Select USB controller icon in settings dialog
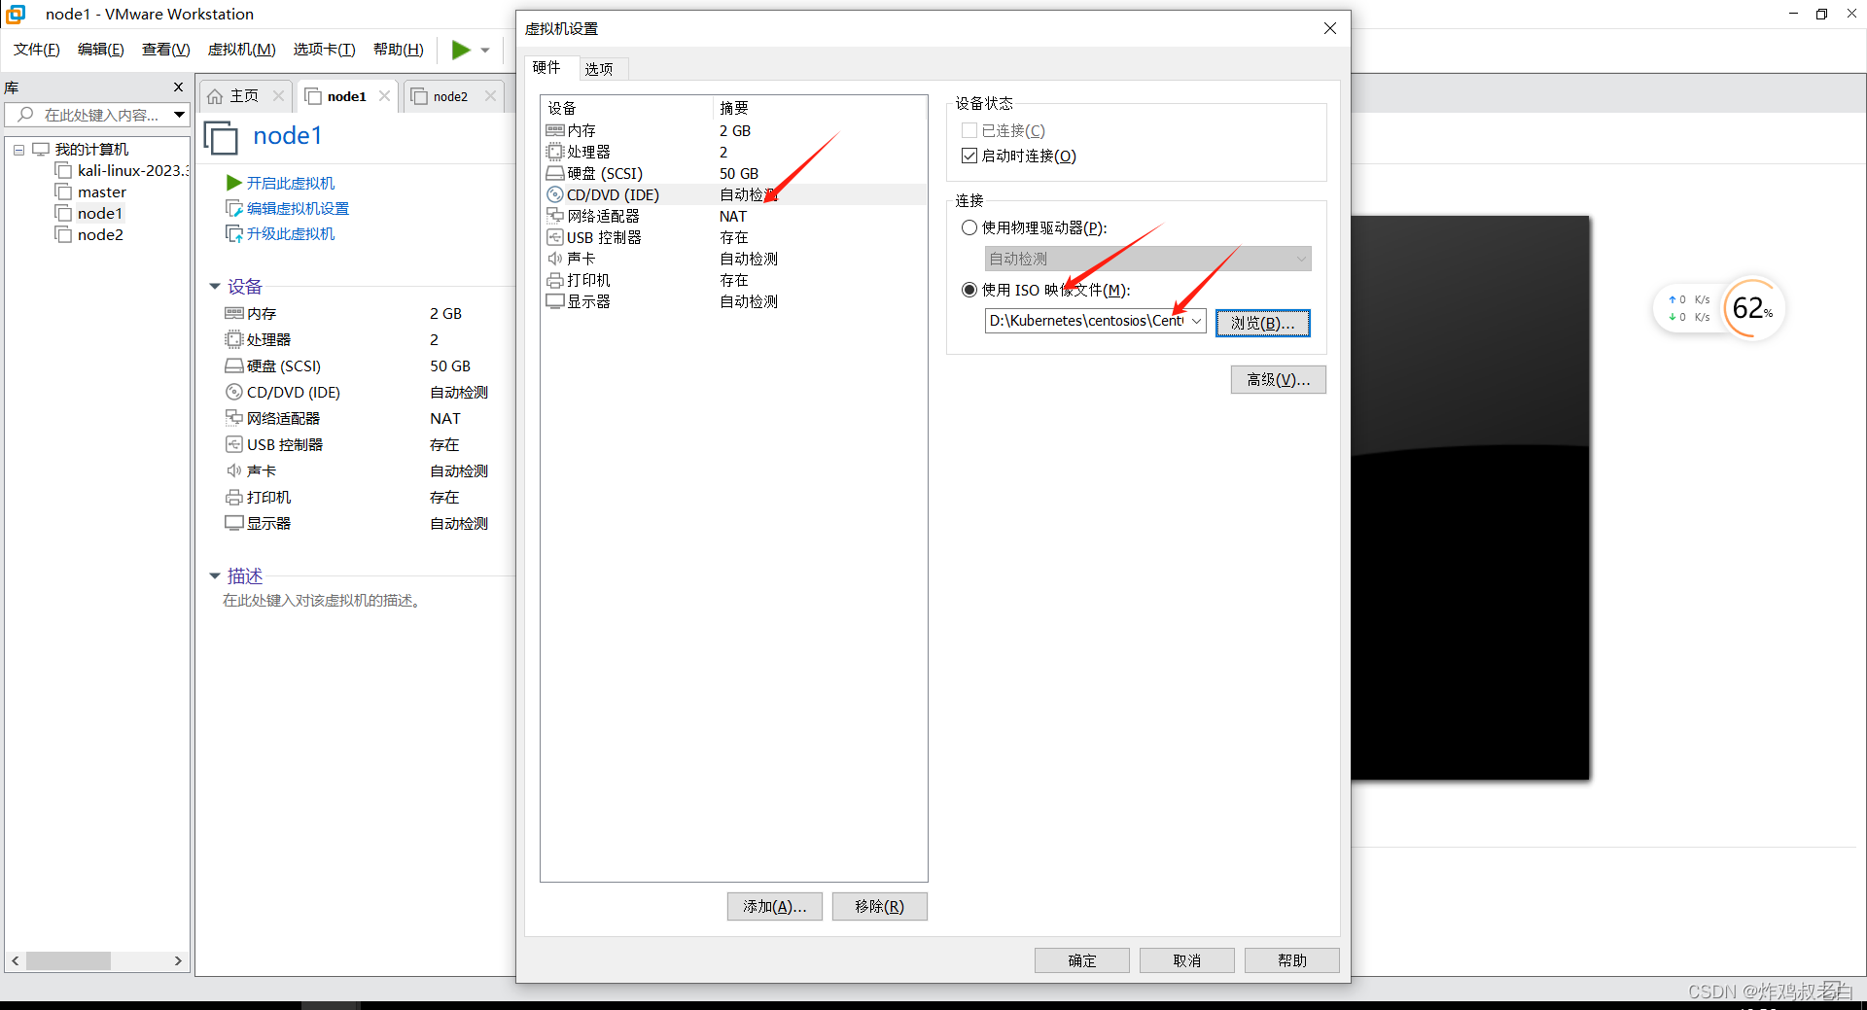This screenshot has height=1010, width=1867. click(x=555, y=237)
